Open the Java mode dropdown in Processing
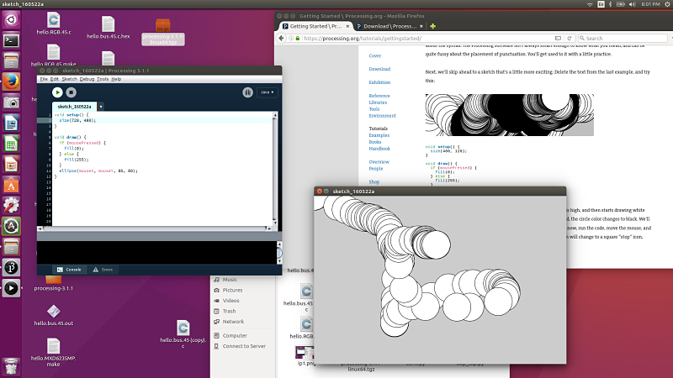This screenshot has height=378, width=673. (x=267, y=92)
